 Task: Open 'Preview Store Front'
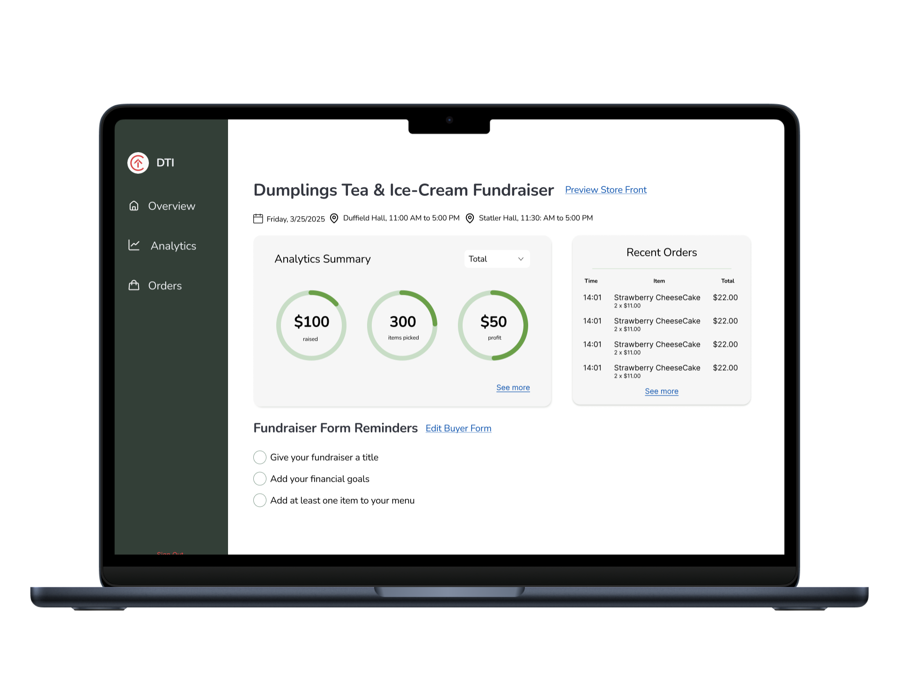pos(605,190)
